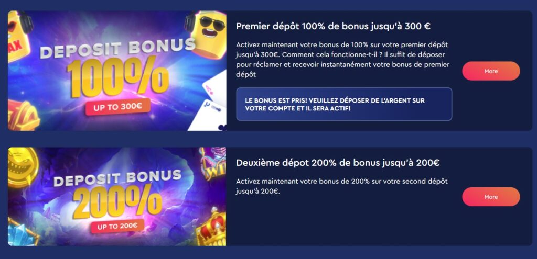Viewport: 537px width, 259px height.
Task: Open the Deuxième dépot 200% bonus title
Action: coord(338,163)
